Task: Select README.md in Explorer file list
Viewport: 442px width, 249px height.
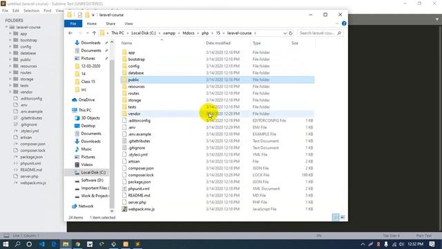Action: [x=139, y=195]
